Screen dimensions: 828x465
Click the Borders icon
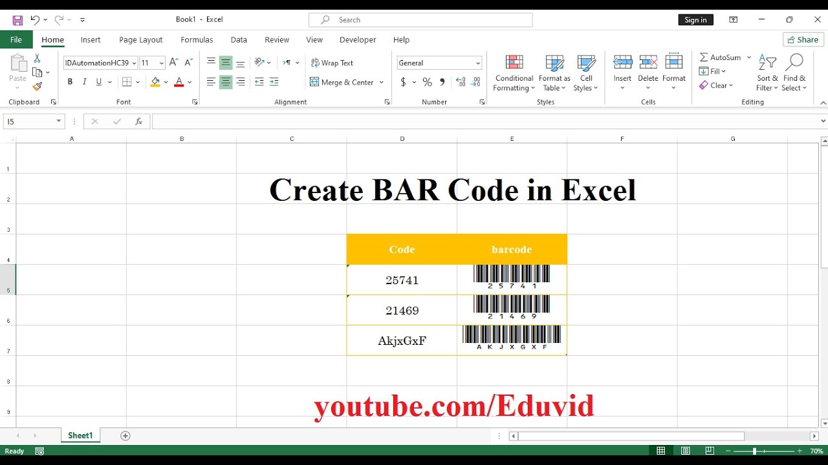tap(127, 82)
